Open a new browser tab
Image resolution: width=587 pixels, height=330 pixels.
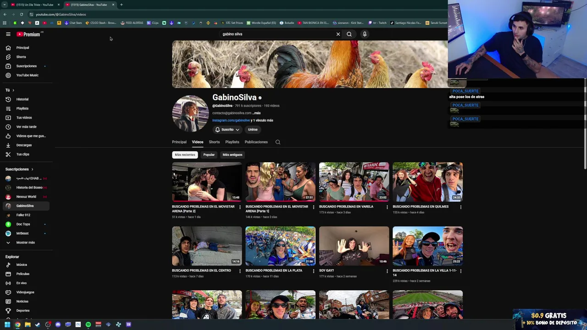121,5
